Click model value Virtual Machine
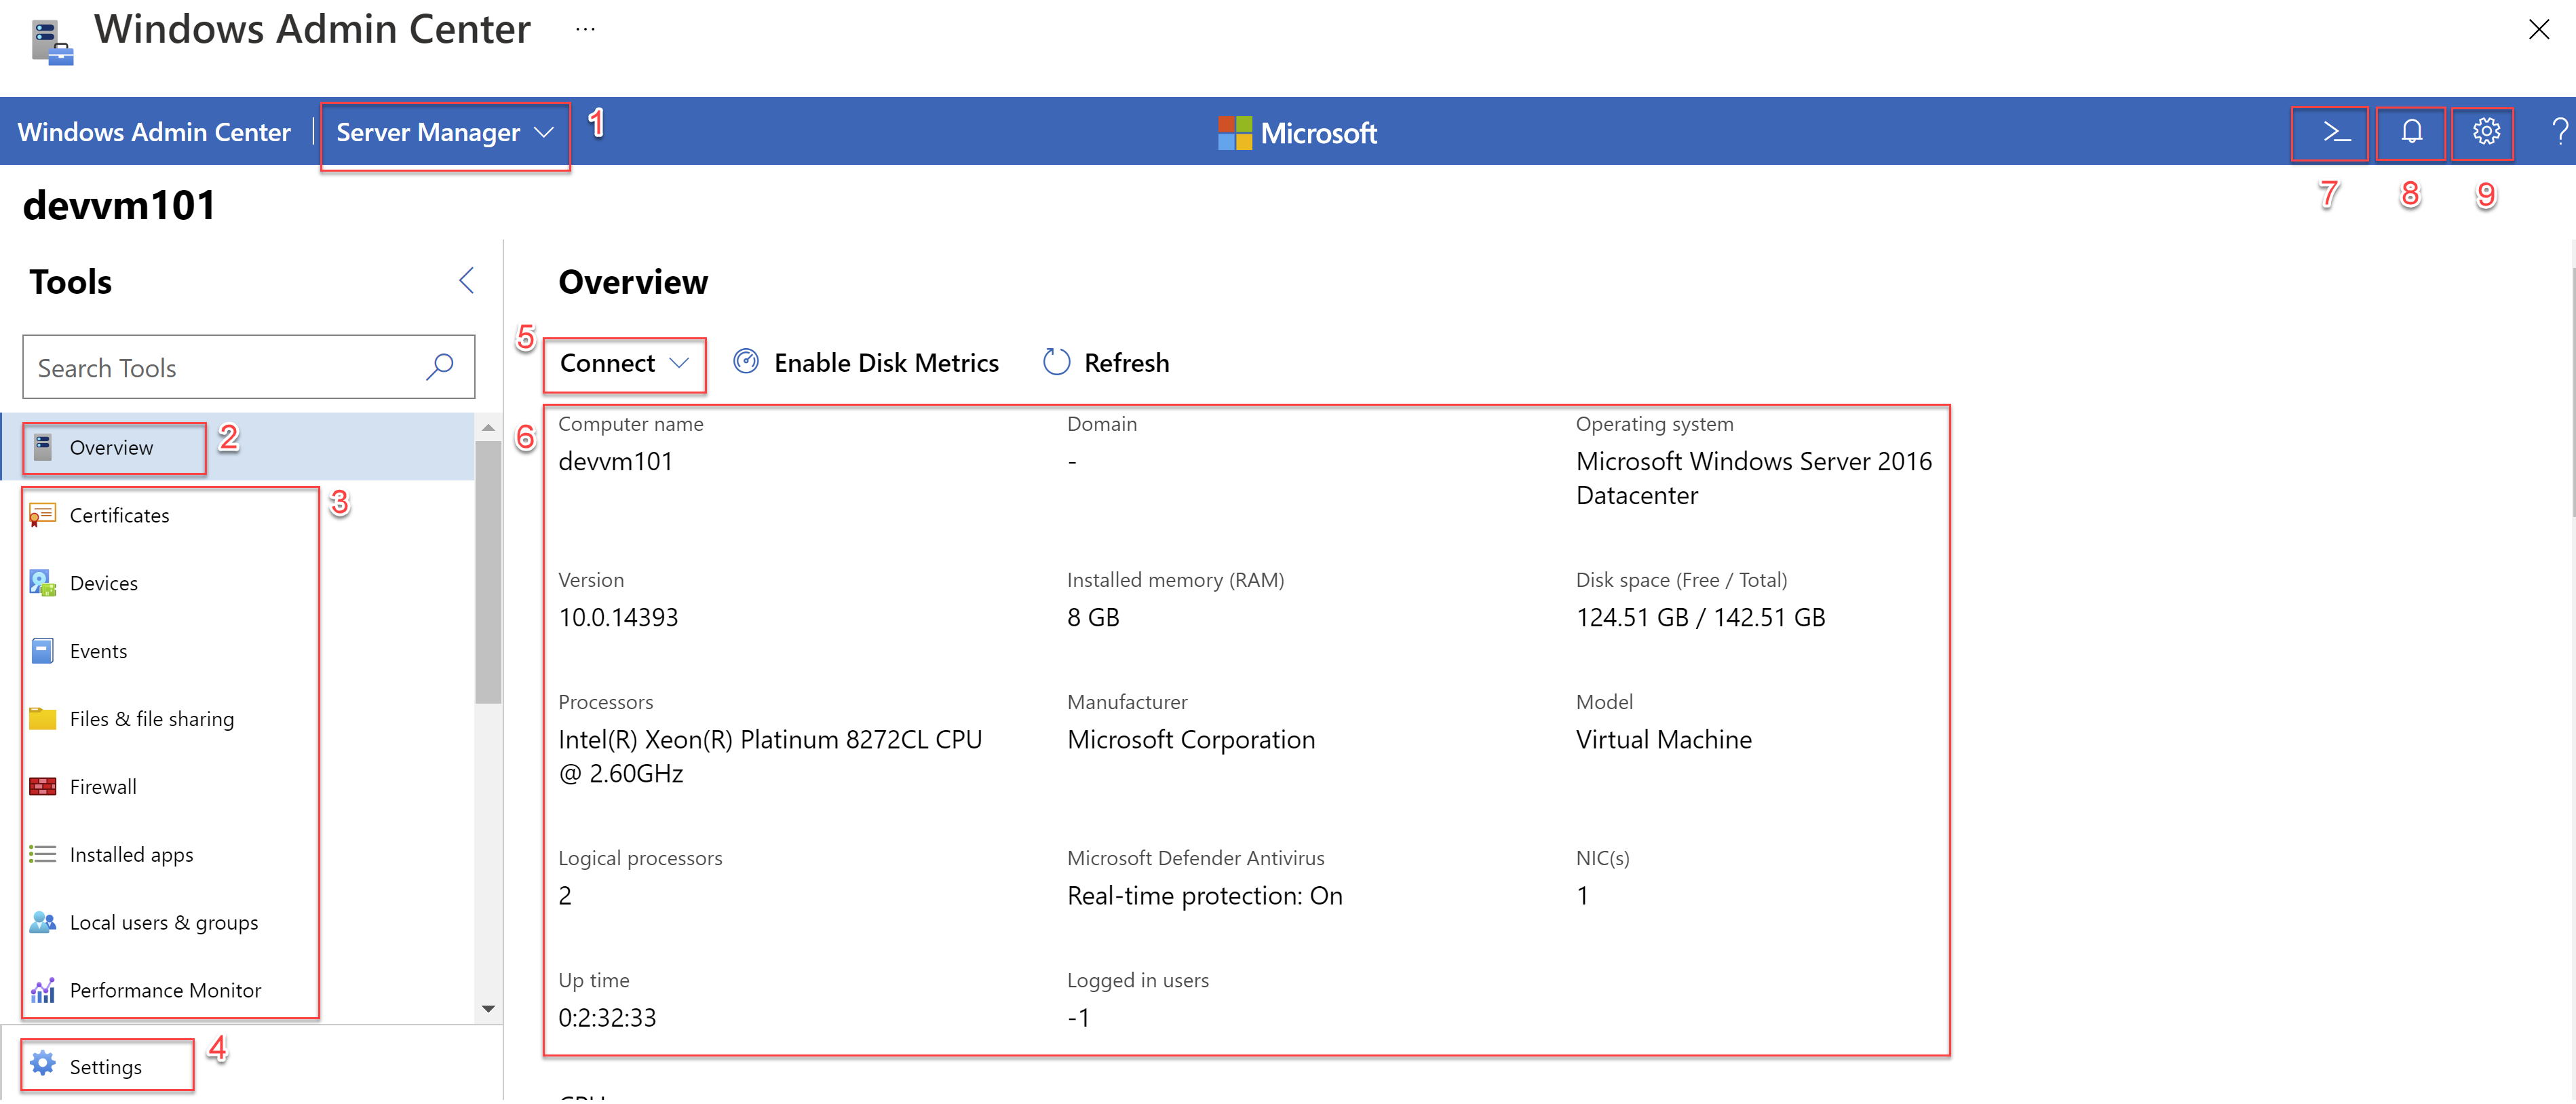Viewport: 2576px width, 1104px height. click(x=1664, y=739)
